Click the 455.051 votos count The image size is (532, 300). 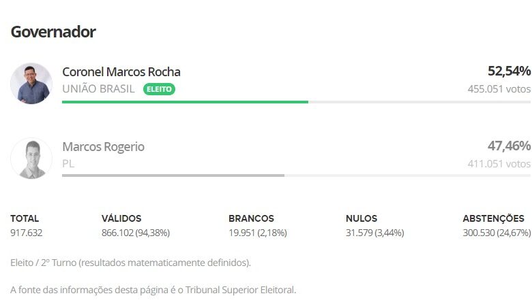click(499, 89)
